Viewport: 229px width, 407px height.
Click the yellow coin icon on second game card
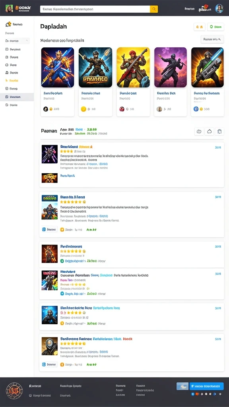83,109
